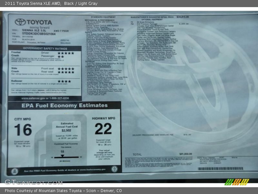Image resolution: width=258 pixels, height=194 pixels.
Task: Click the 'COMFORT & CONVENIENCE' heading
Action: 98,67
